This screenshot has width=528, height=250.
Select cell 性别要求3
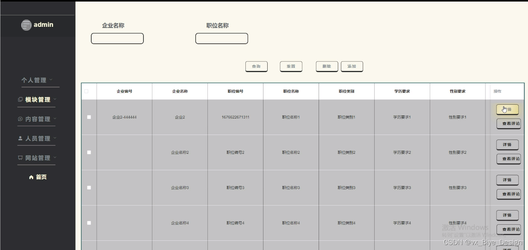(x=457, y=187)
